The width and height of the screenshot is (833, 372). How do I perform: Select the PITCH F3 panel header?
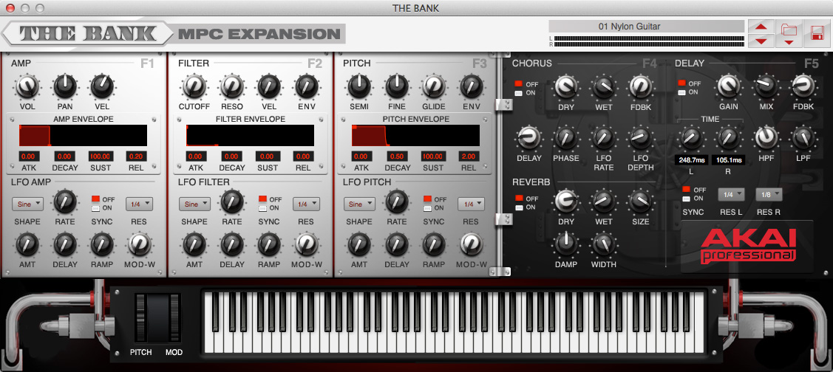coord(480,63)
